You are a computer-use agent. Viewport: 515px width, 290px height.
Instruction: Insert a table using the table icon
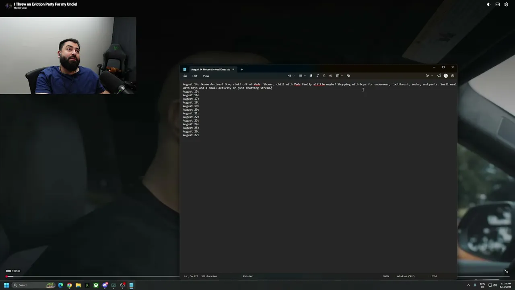pyautogui.click(x=338, y=76)
